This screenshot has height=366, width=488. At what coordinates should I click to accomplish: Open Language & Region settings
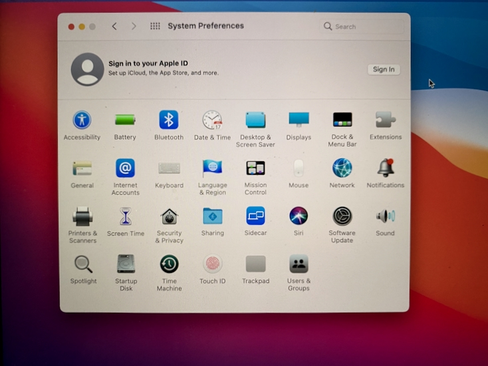[212, 168]
